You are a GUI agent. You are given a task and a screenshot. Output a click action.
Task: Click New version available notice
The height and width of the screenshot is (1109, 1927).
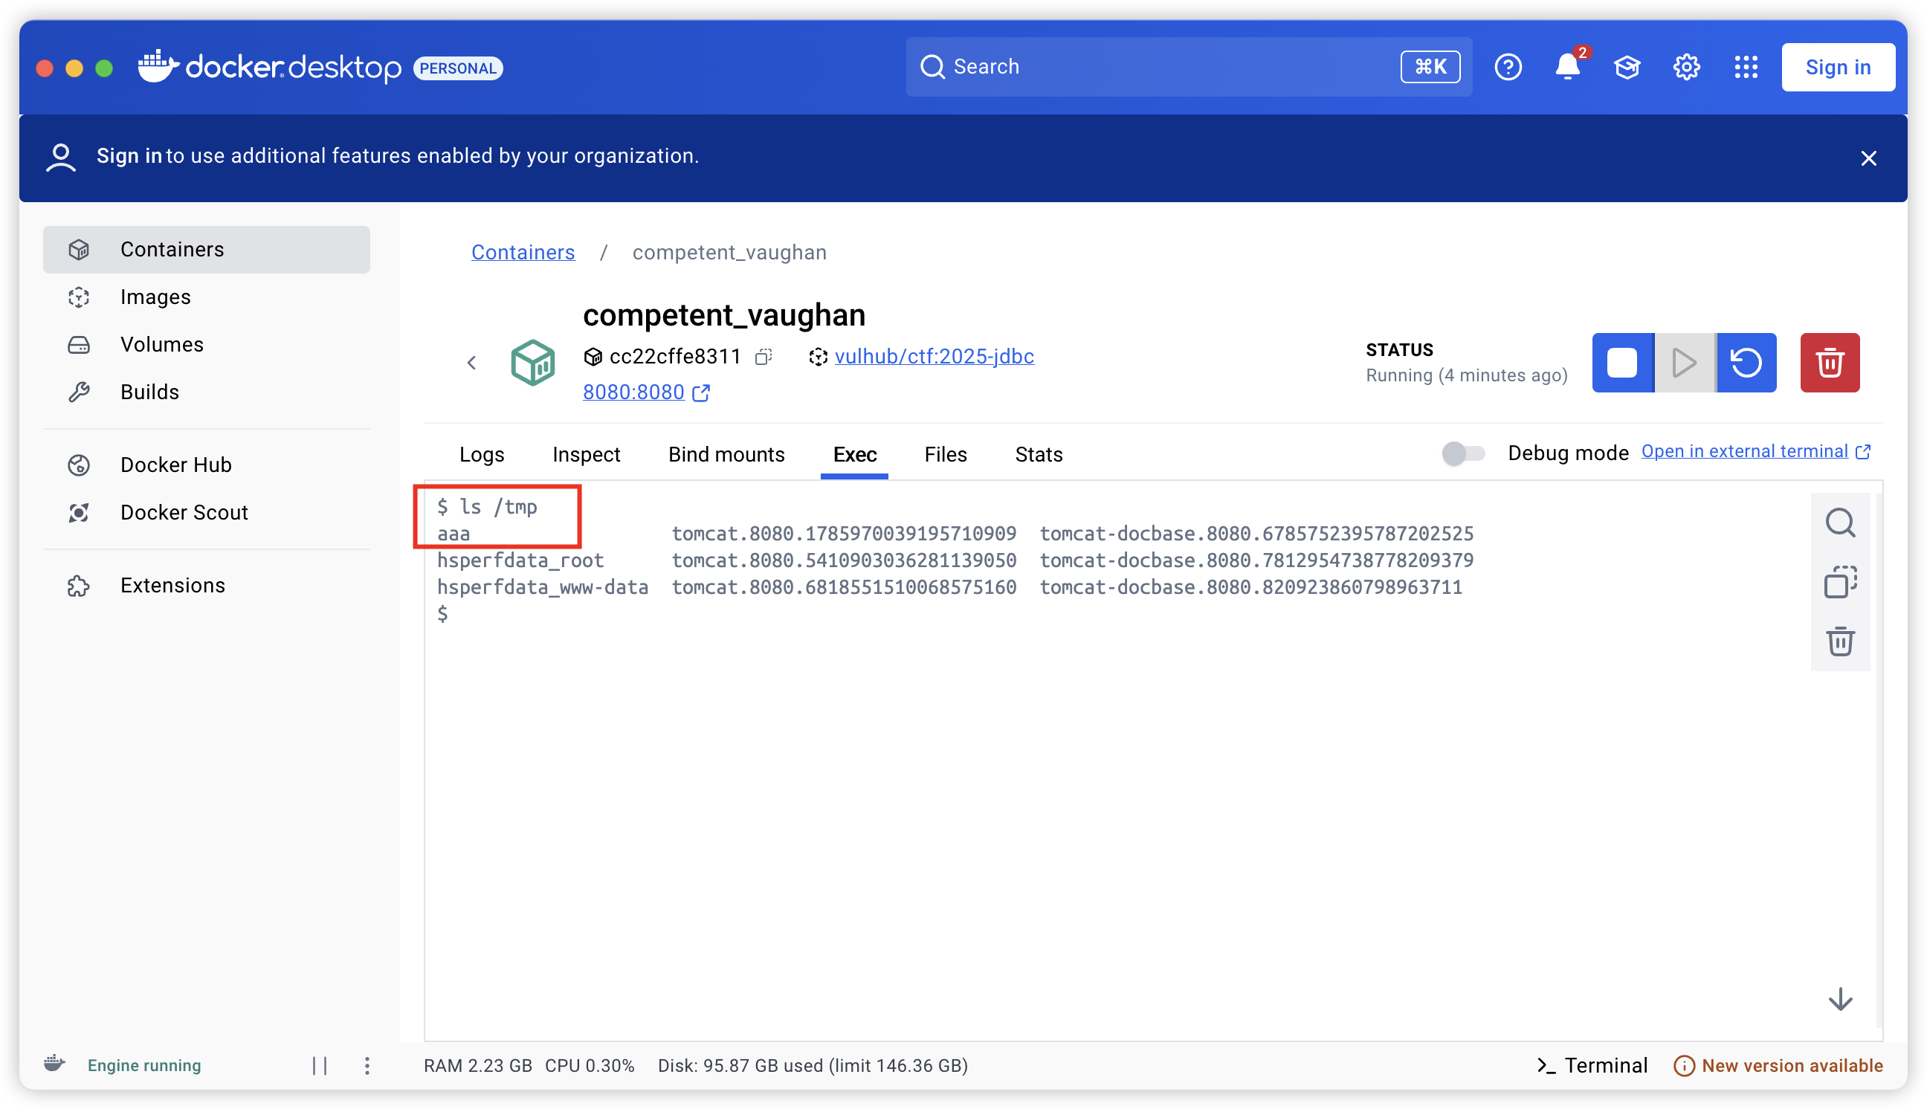1778,1066
